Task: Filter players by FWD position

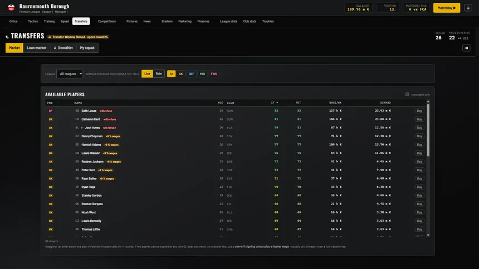Action: (x=214, y=74)
